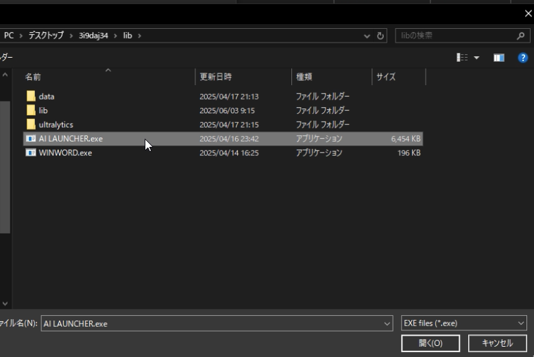Select the WINWORD.exe file icon
The height and width of the screenshot is (357, 534).
pos(31,153)
